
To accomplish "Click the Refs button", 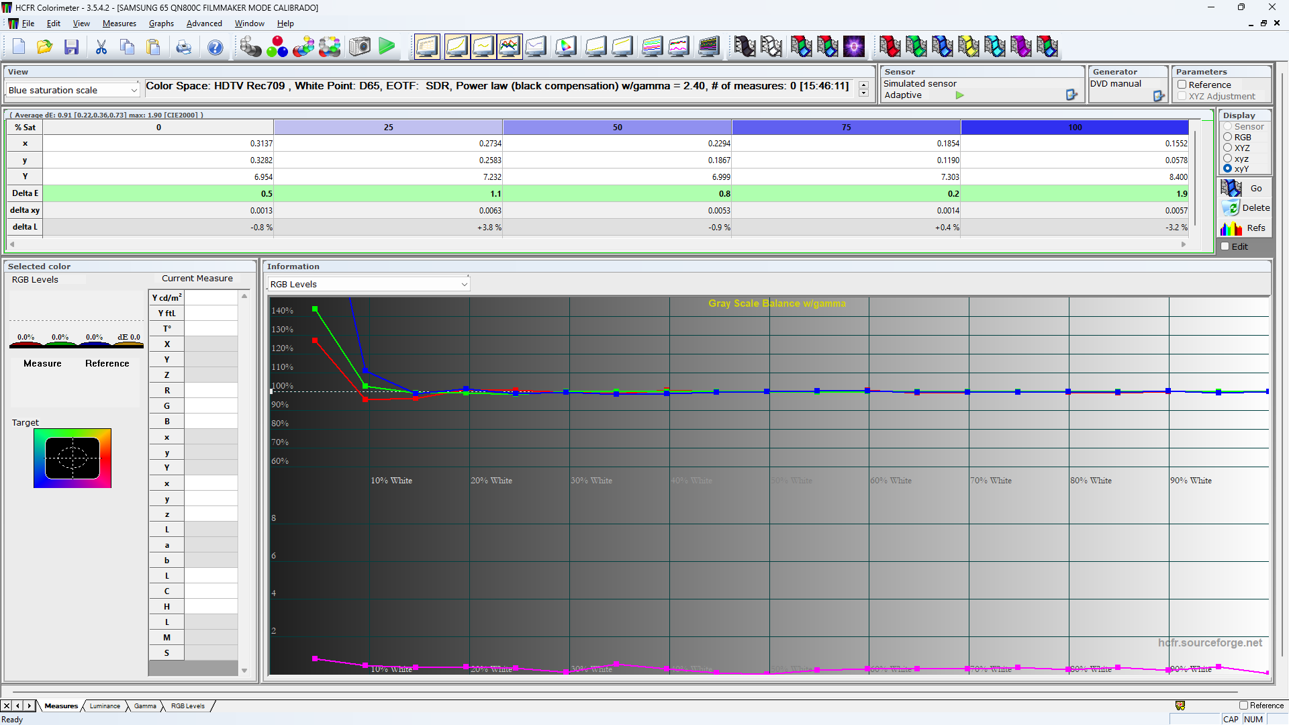I will click(1247, 228).
